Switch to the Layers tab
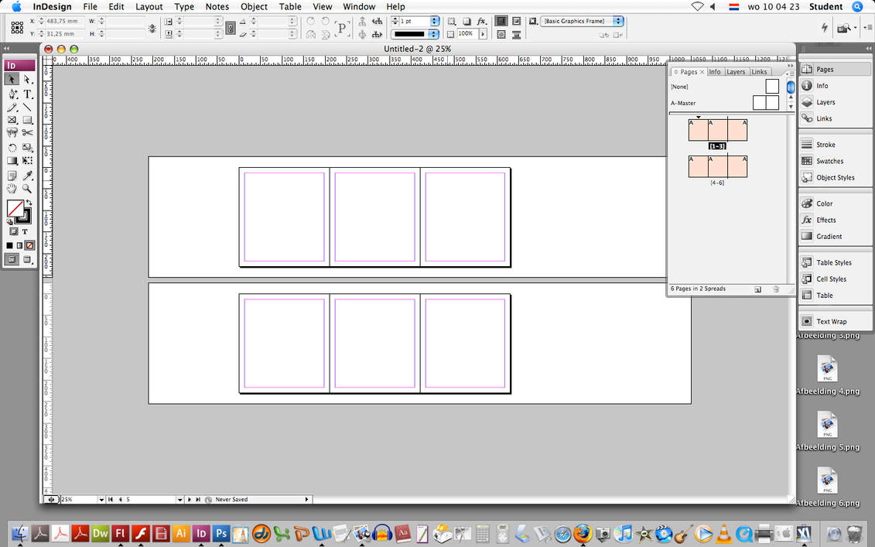The height and width of the screenshot is (547, 875). pos(736,72)
